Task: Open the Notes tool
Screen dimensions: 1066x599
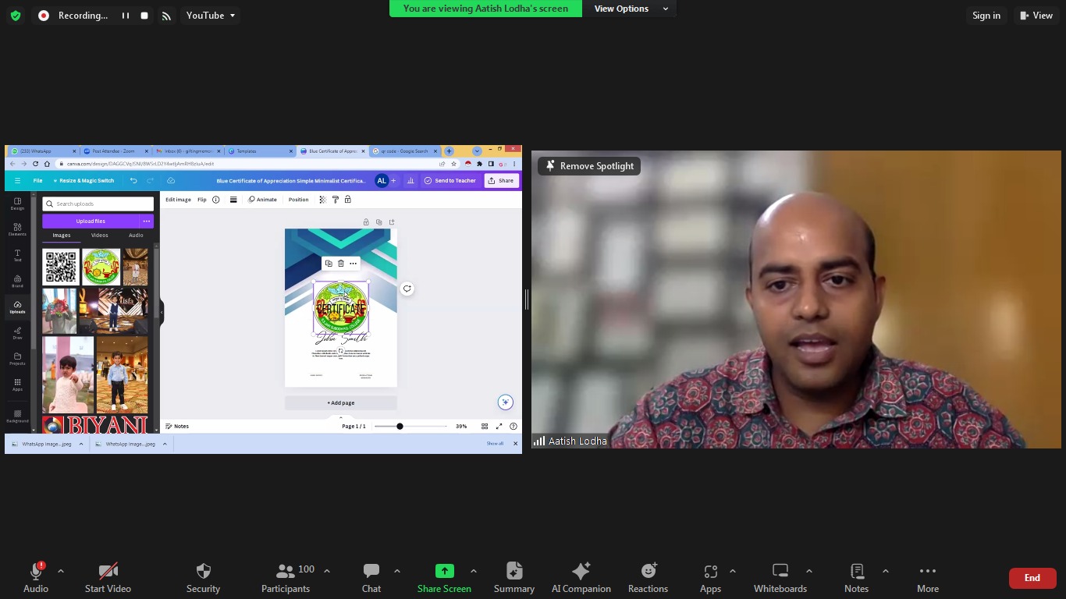Action: 856,578
